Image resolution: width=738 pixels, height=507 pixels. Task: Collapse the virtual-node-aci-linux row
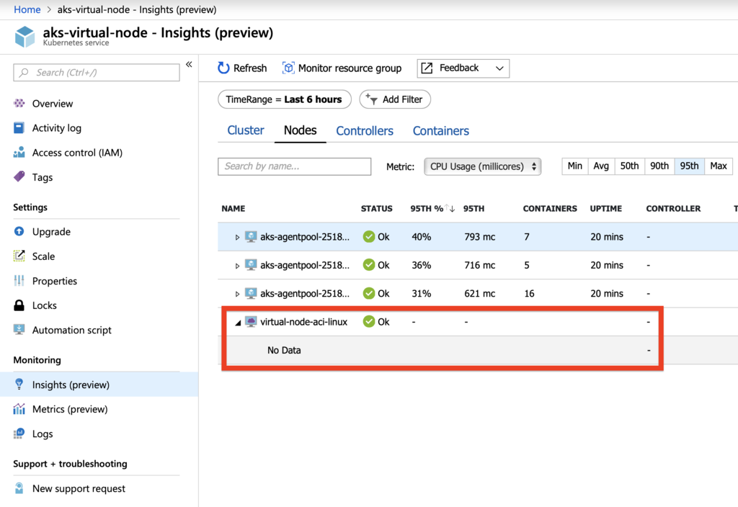click(x=238, y=323)
